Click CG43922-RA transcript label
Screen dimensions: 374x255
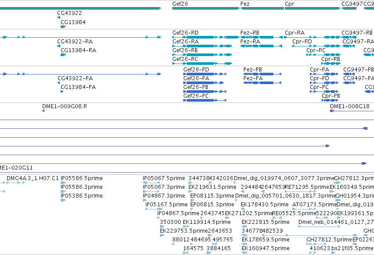tap(75, 41)
